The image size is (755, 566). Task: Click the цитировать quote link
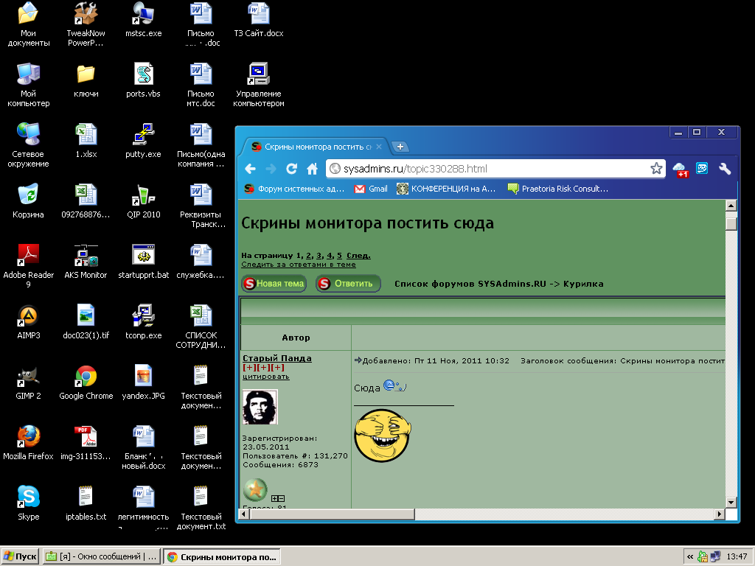point(265,377)
